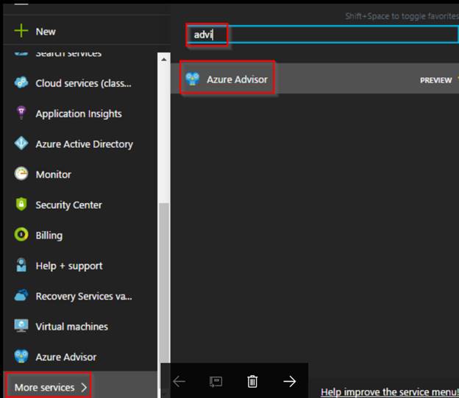The height and width of the screenshot is (398, 459).
Task: Click the services filter box containing advi
Action: coord(322,35)
